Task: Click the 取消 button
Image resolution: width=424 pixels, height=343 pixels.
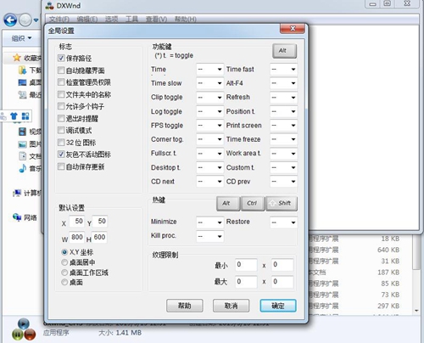Action: (x=231, y=306)
